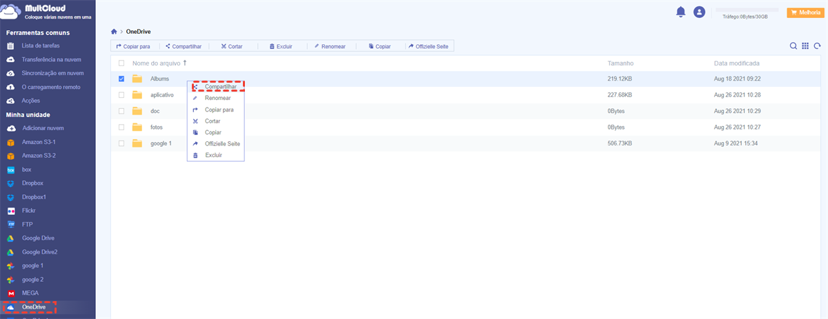Check the google 1 folder checkbox

point(121,143)
